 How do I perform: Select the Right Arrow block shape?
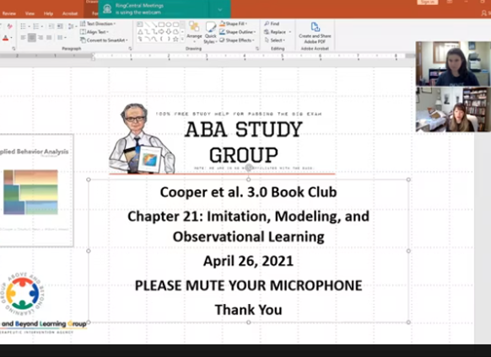[161, 31]
